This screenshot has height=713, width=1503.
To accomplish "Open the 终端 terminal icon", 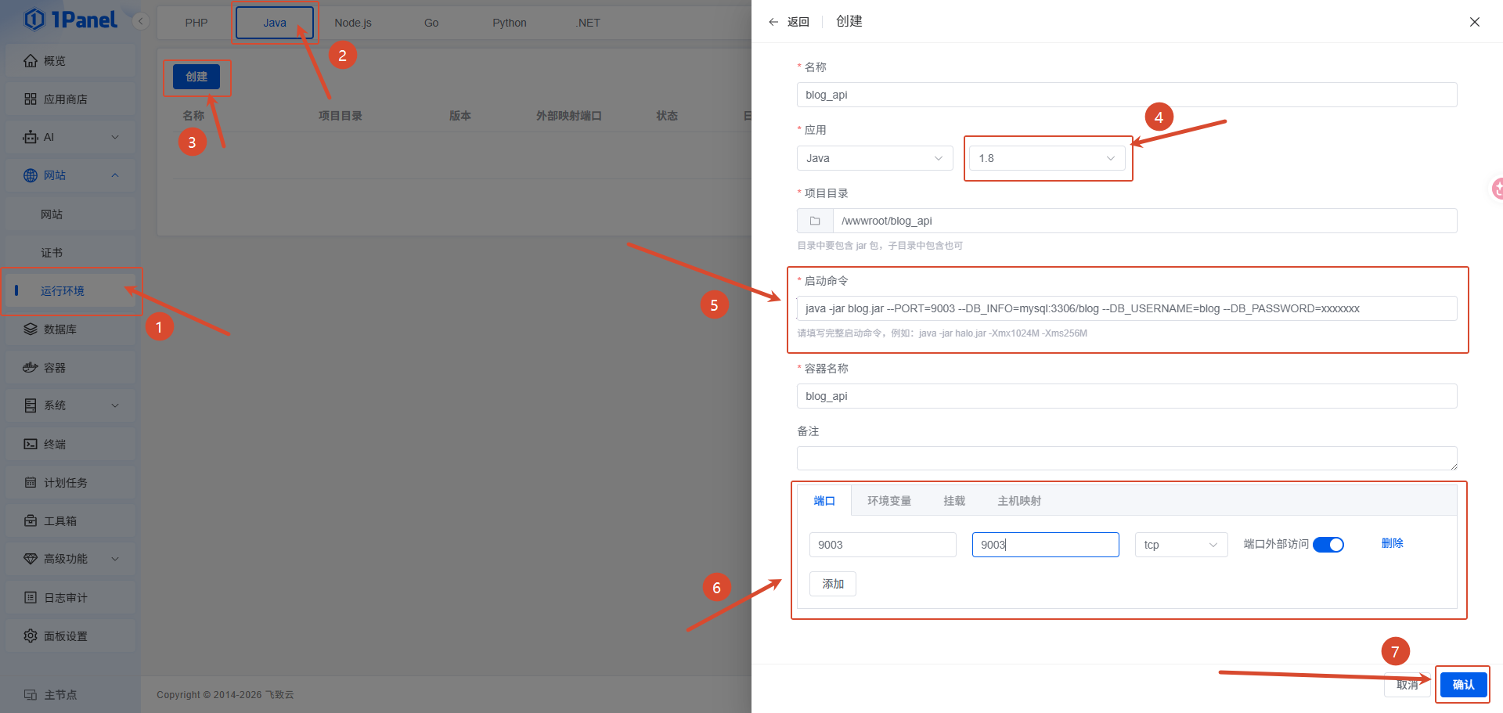I will [x=31, y=445].
